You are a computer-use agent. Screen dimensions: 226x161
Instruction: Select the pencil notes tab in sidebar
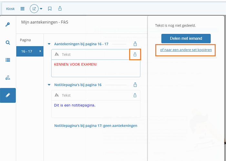8,95
